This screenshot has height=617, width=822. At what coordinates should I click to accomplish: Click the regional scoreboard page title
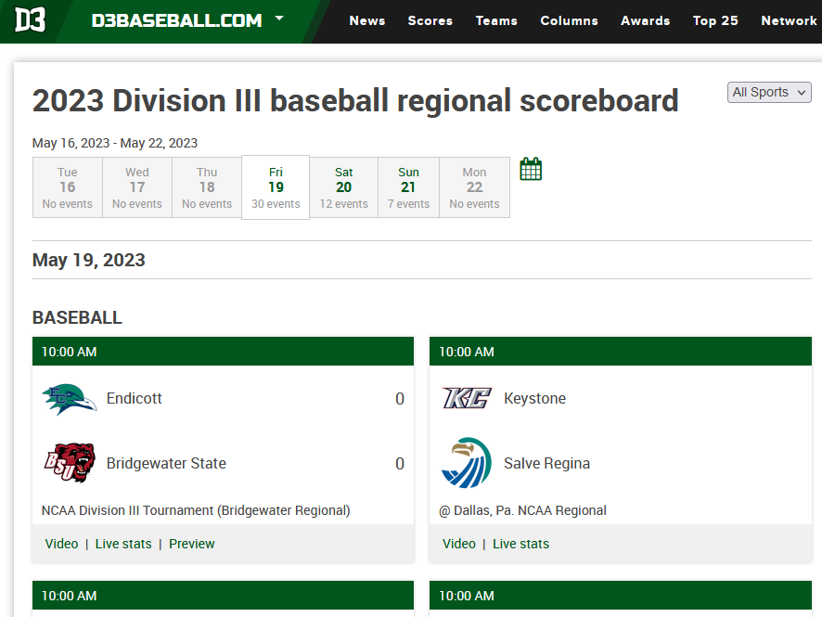tap(355, 100)
